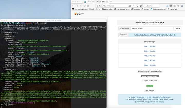Bookmark this page with the star
This screenshot has height=108, width=185.
point(141,6)
